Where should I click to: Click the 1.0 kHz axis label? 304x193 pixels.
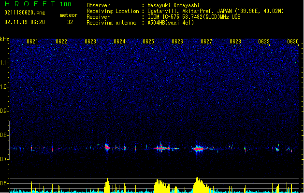tap(4, 87)
